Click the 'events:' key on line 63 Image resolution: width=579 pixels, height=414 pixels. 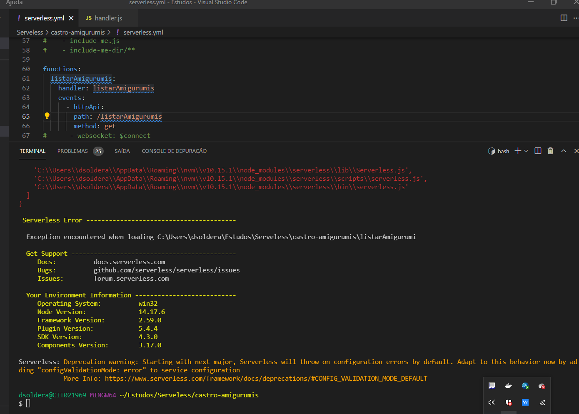click(71, 98)
